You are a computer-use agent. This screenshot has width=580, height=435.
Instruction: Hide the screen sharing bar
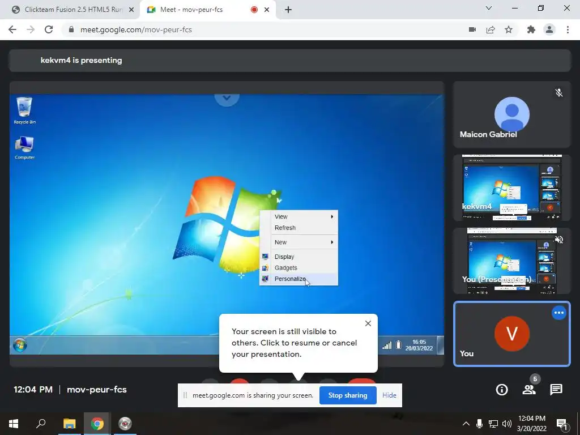pyautogui.click(x=389, y=395)
